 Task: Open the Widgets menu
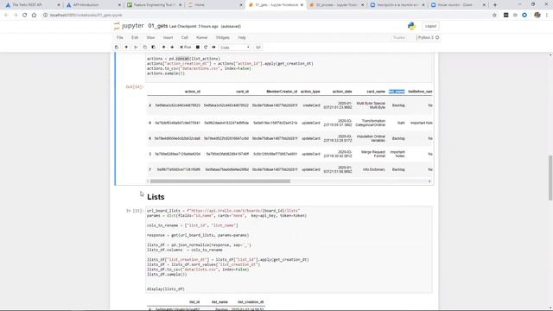pyautogui.click(x=223, y=37)
